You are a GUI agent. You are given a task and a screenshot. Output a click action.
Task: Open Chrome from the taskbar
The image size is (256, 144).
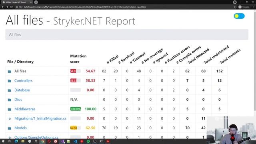pos(43,141)
